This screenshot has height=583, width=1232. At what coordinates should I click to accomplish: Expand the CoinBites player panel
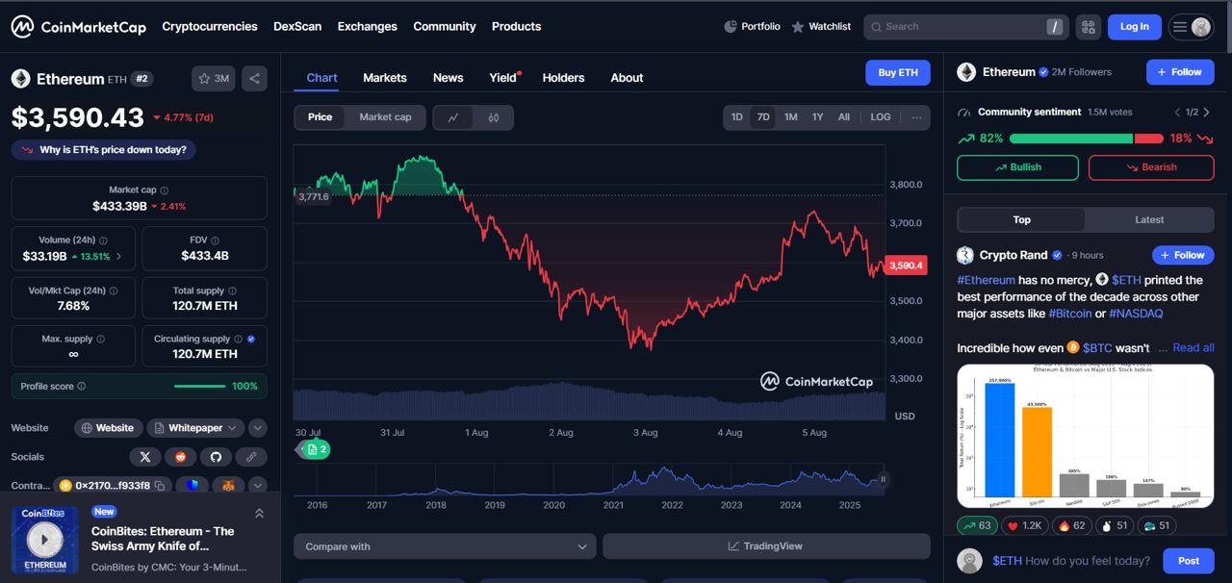(x=259, y=514)
